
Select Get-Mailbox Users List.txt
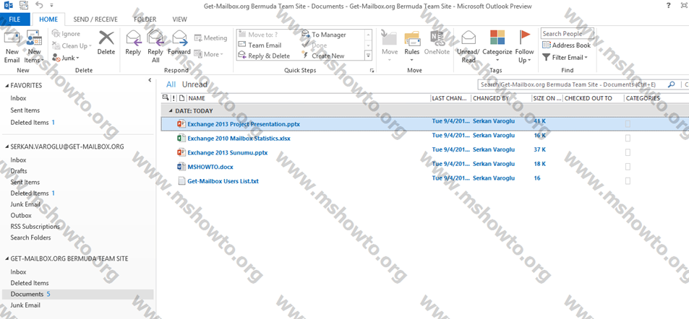tap(223, 180)
